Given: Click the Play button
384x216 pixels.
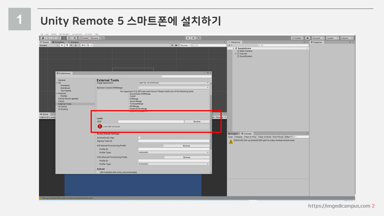Looking at the screenshot, I should 188,38.
